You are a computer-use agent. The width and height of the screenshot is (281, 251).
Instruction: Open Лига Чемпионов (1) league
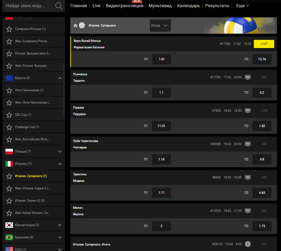(x=29, y=90)
